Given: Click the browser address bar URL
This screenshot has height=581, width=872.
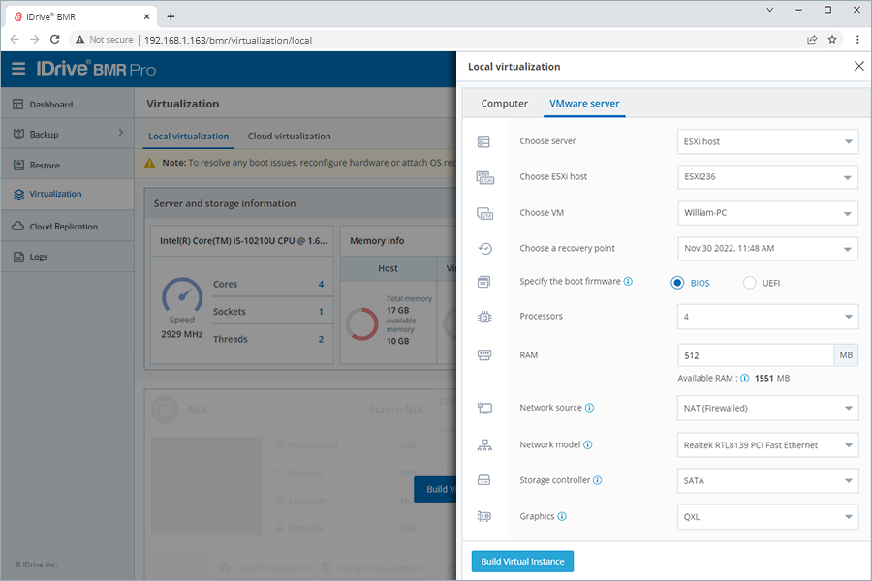Looking at the screenshot, I should (228, 40).
